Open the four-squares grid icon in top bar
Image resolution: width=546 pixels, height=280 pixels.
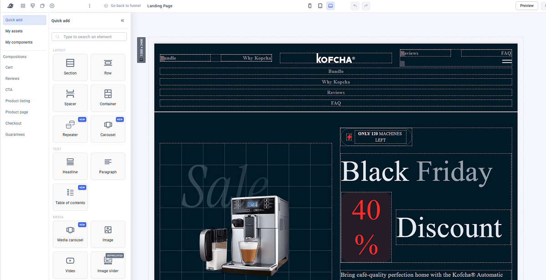23,6
